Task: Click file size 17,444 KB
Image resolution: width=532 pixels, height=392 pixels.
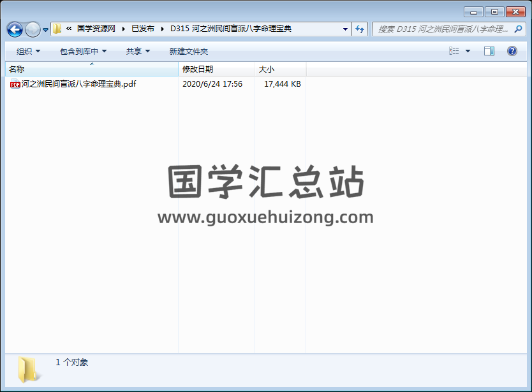Action: click(x=283, y=83)
